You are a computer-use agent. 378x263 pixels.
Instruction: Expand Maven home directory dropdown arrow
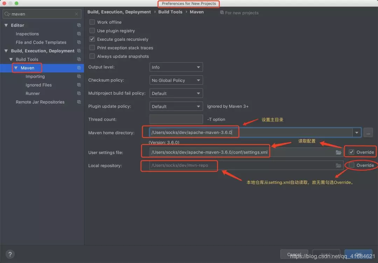pos(357,133)
